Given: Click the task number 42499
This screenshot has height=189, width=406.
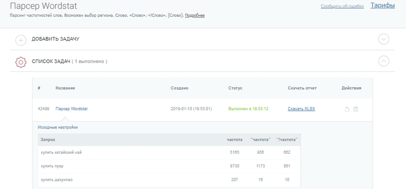Looking at the screenshot, I should [x=43, y=109].
